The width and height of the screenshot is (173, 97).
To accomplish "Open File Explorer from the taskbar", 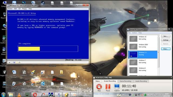I will point(11,95).
